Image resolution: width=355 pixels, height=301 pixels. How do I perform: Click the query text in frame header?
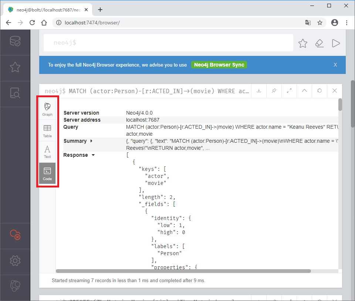pyautogui.click(x=159, y=91)
